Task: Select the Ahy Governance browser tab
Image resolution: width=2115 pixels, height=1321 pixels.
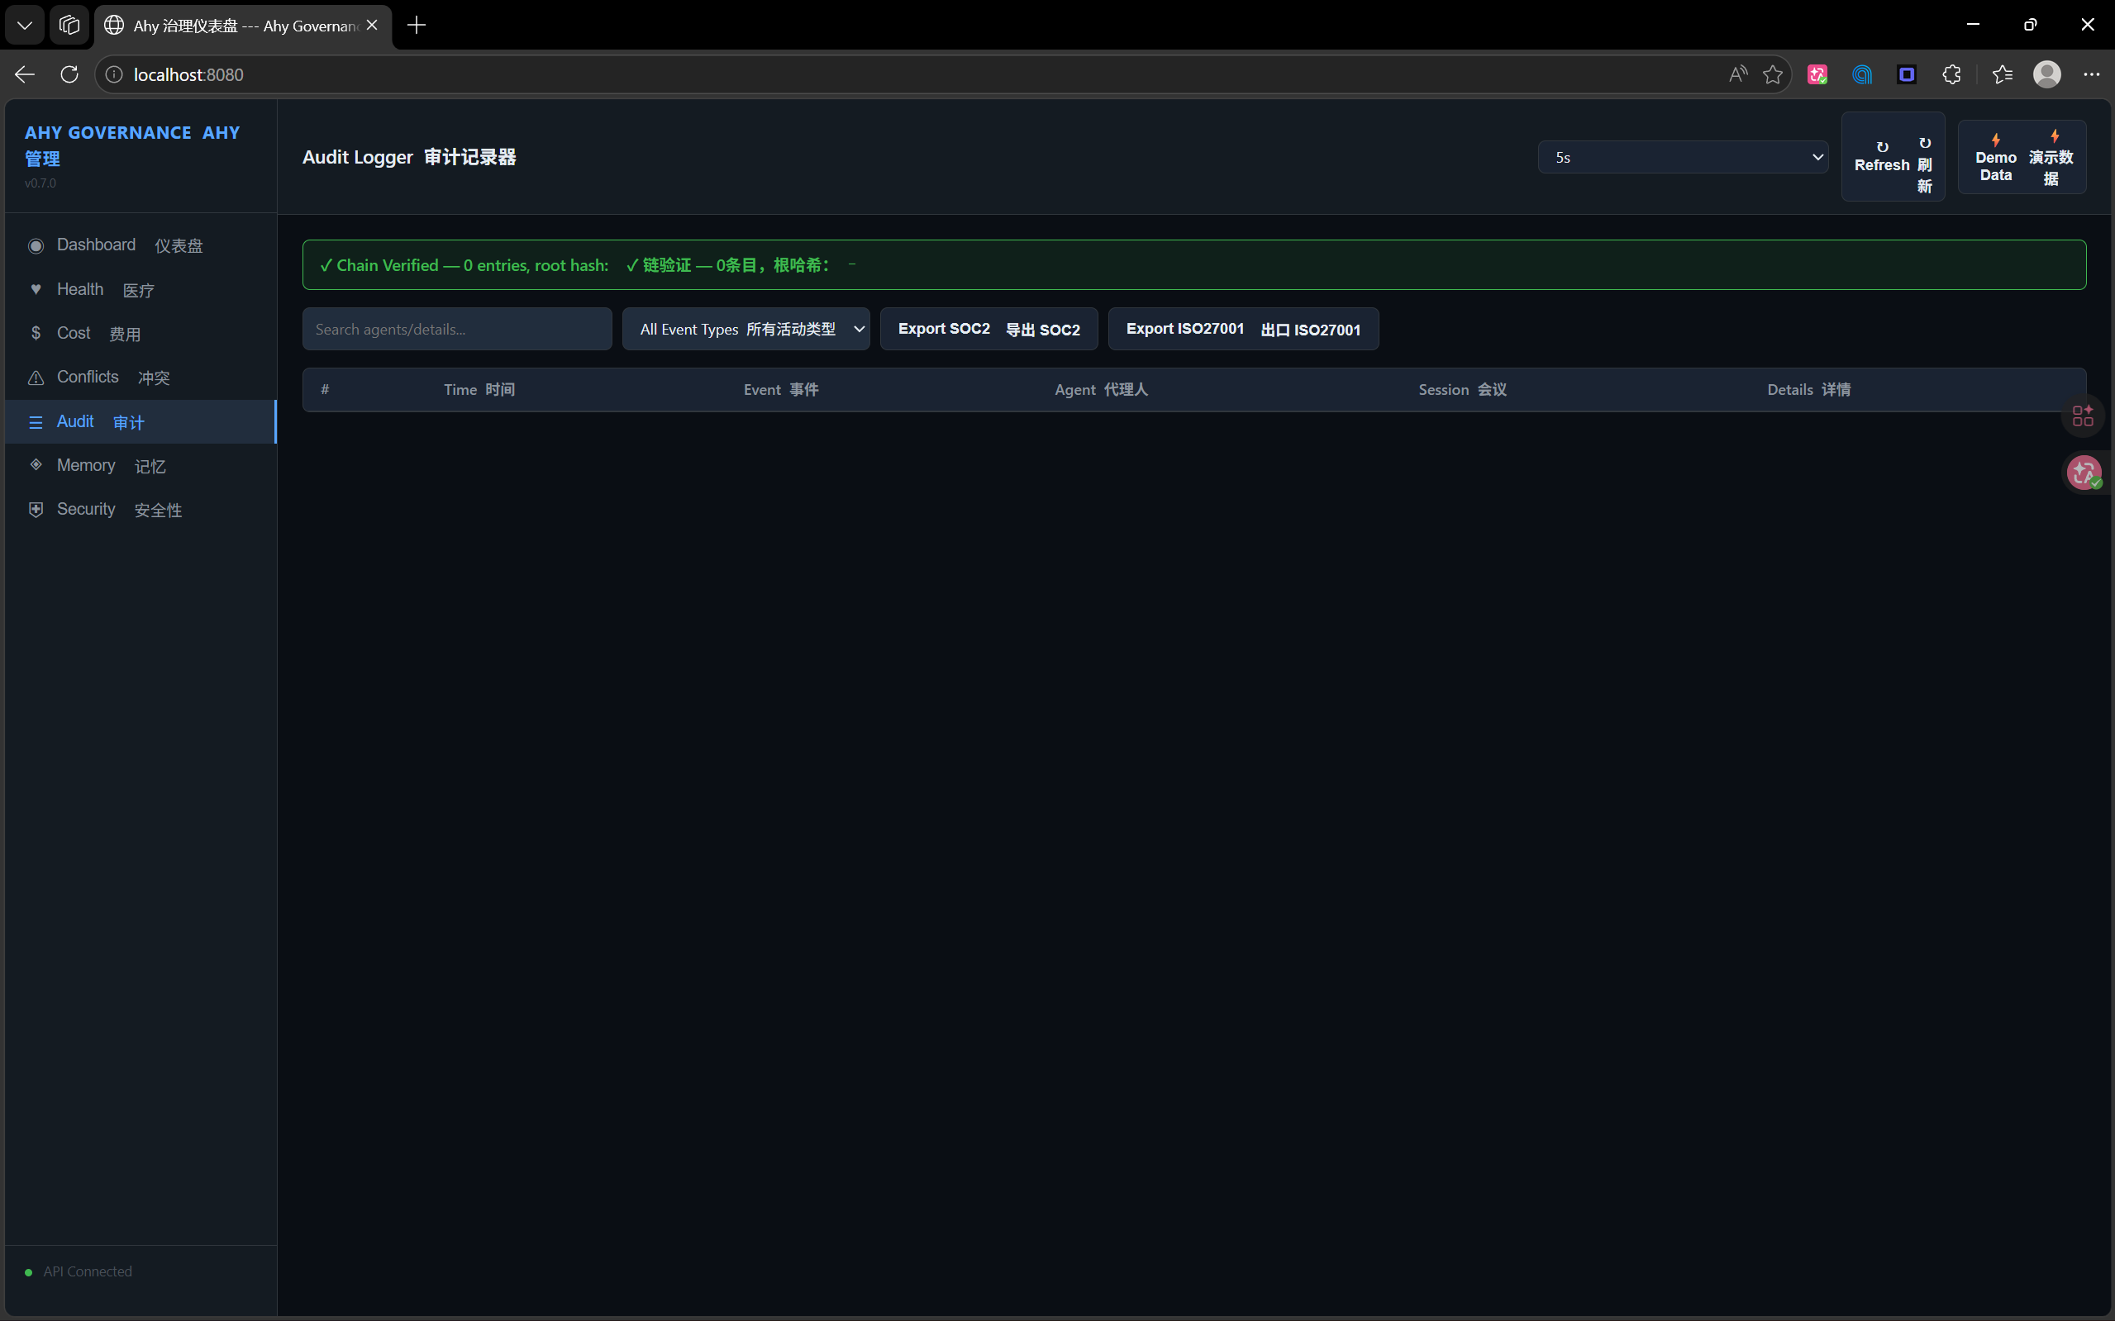Action: click(x=242, y=26)
